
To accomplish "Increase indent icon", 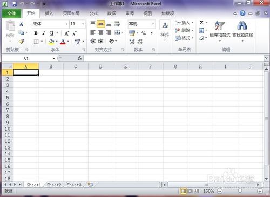I will (x=100, y=41).
